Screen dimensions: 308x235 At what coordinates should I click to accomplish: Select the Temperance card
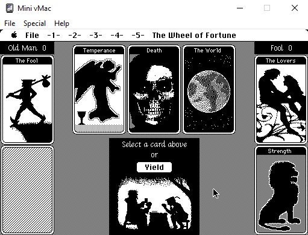click(99, 90)
